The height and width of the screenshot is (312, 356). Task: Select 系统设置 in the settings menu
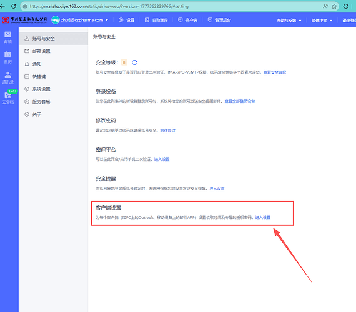[54, 89]
